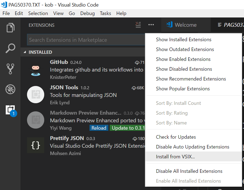Open the Extensions More actions ellipsis
Viewport: 244px width, 190px height.
coord(151,25)
